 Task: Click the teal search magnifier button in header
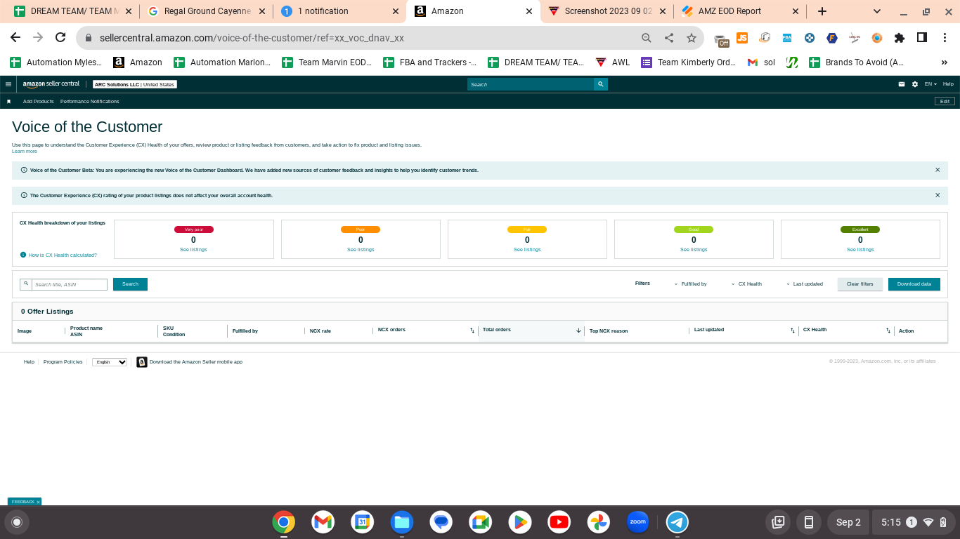coord(600,84)
